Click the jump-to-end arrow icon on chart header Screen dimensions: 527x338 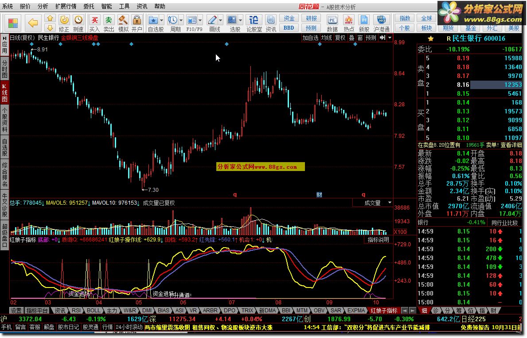point(383,38)
